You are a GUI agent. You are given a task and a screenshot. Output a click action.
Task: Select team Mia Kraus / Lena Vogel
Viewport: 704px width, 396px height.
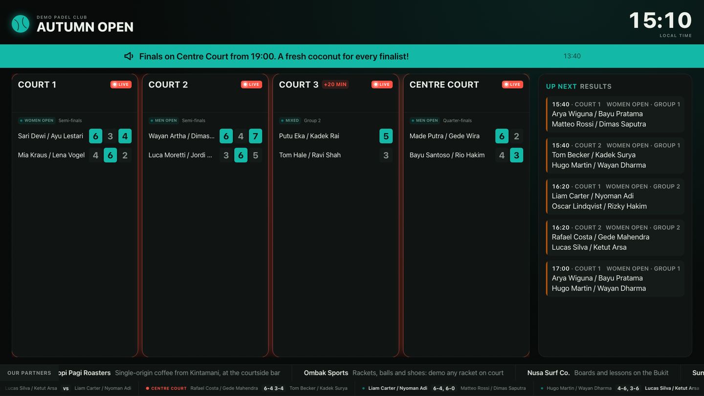[51, 155]
